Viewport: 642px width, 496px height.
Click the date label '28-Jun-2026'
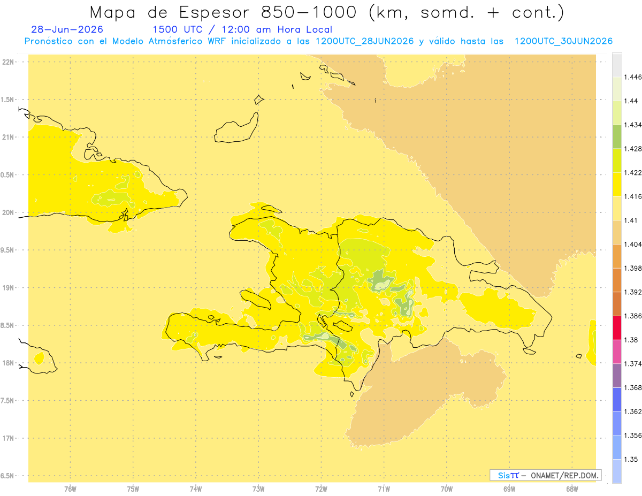[x=67, y=29]
